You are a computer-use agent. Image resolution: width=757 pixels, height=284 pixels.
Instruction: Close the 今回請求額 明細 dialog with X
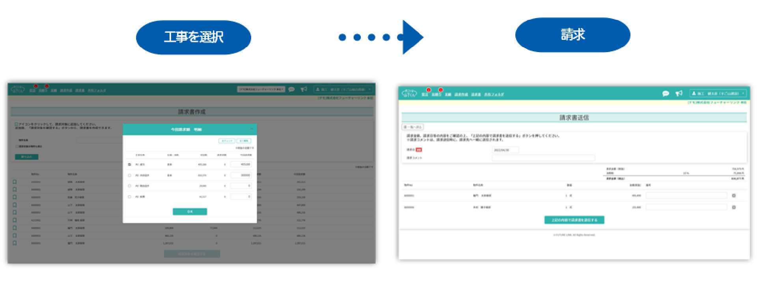pos(252,129)
